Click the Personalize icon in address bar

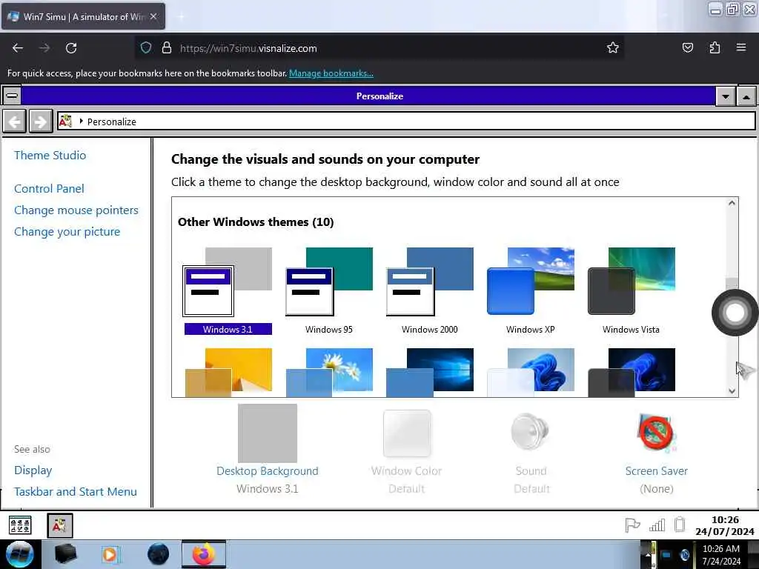pyautogui.click(x=65, y=121)
